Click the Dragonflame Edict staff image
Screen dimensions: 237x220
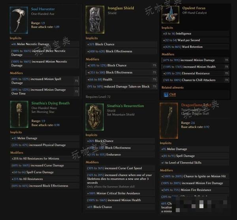click(x=169, y=121)
